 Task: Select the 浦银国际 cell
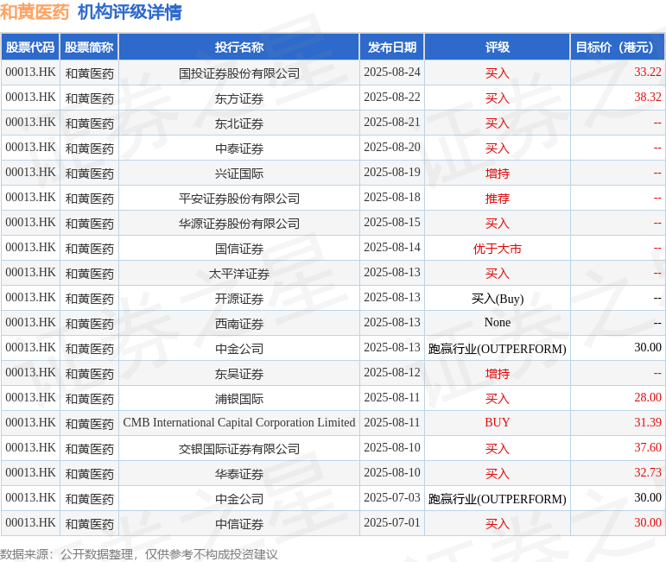[x=239, y=399]
